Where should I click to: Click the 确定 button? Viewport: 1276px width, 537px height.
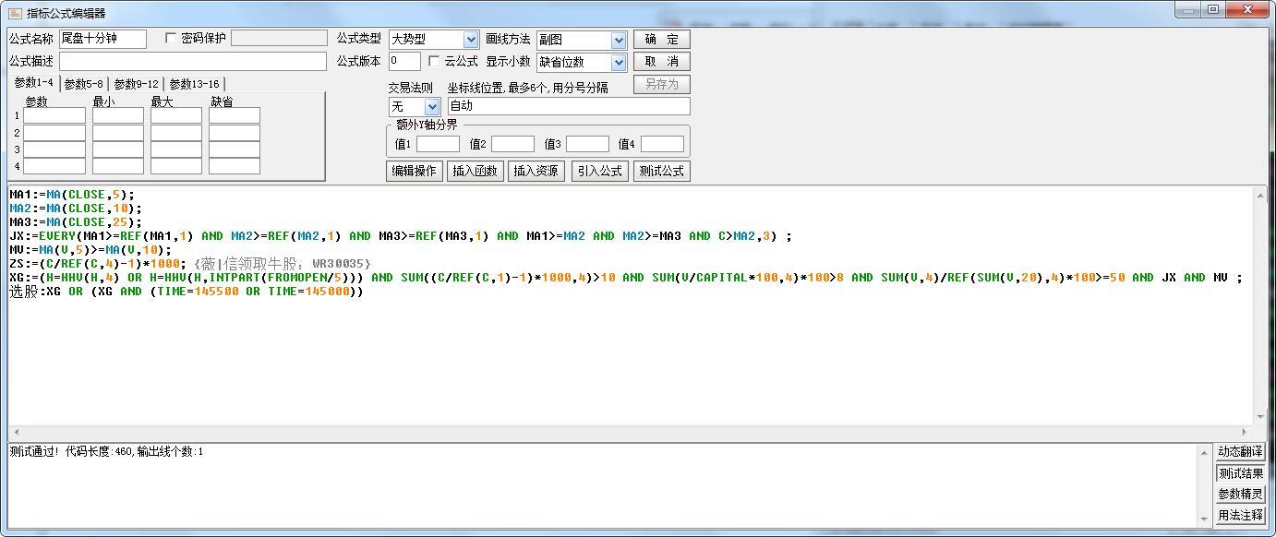pyautogui.click(x=662, y=40)
